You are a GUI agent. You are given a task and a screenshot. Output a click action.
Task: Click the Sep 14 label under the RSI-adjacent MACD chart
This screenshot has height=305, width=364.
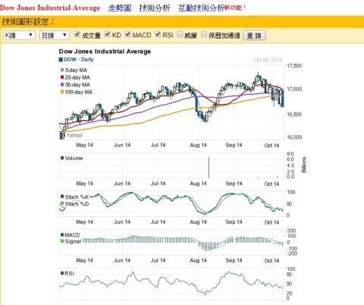point(234,260)
